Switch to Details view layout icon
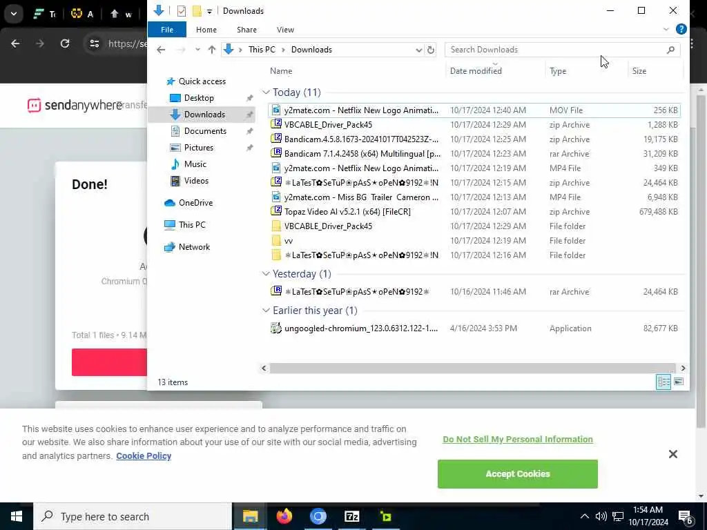Image resolution: width=707 pixels, height=530 pixels. [x=664, y=382]
